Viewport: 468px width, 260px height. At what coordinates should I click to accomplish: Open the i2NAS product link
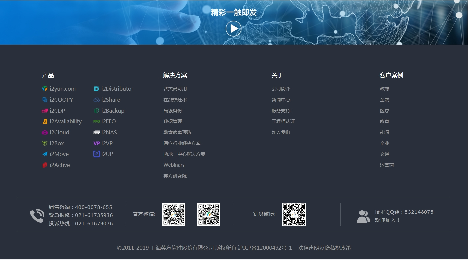(109, 132)
